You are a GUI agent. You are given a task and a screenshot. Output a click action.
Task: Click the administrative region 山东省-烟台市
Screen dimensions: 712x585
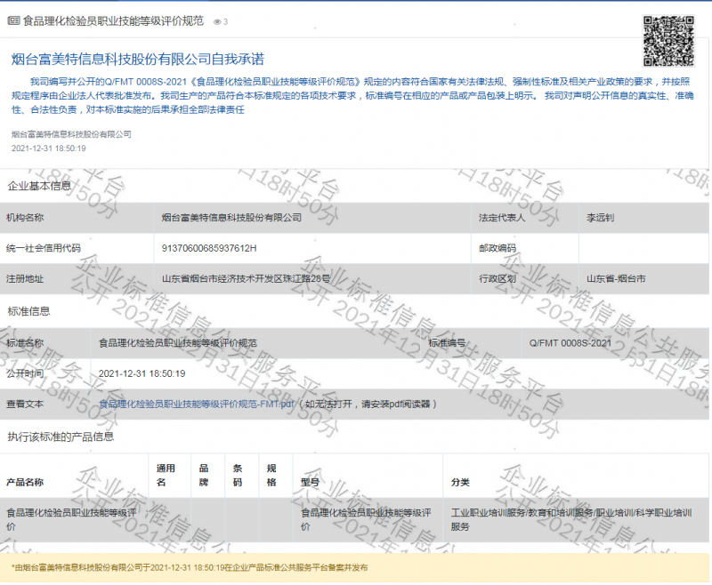616,278
